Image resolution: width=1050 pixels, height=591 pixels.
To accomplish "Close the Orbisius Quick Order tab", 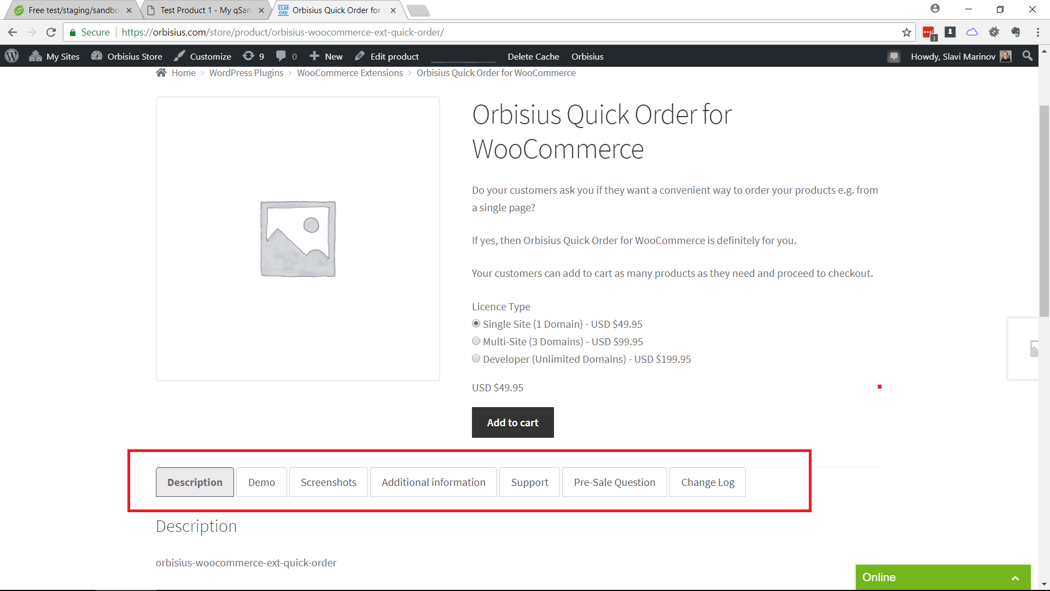I will pyautogui.click(x=393, y=10).
